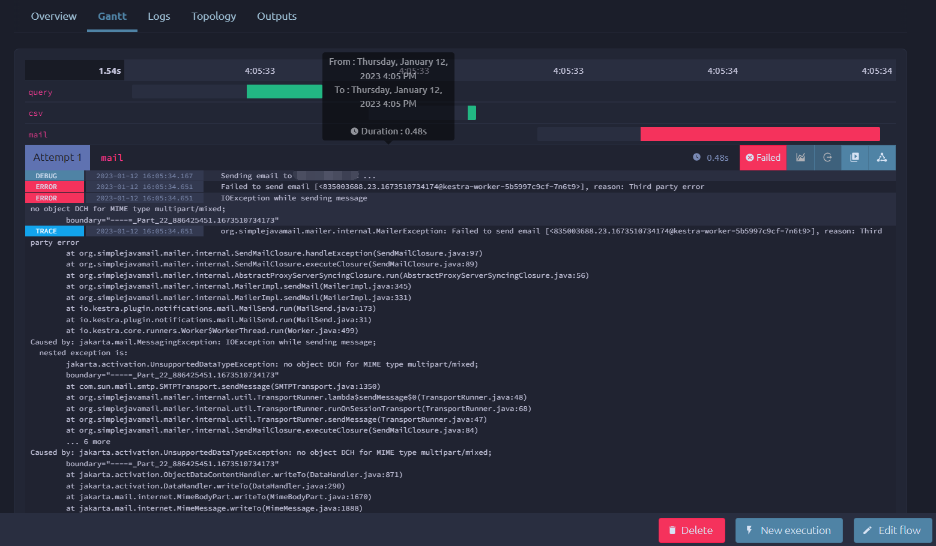The height and width of the screenshot is (546, 936).
Task: Restart the failed mail task
Action: pyautogui.click(x=827, y=157)
